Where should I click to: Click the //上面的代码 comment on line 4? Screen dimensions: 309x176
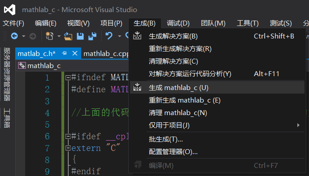coord(100,112)
